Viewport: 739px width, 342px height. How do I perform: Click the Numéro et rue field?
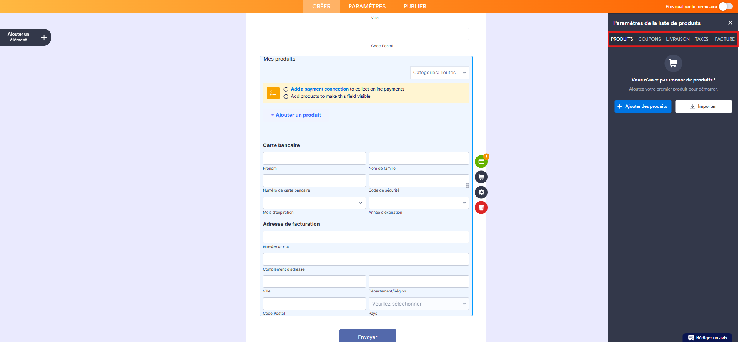coord(366,237)
